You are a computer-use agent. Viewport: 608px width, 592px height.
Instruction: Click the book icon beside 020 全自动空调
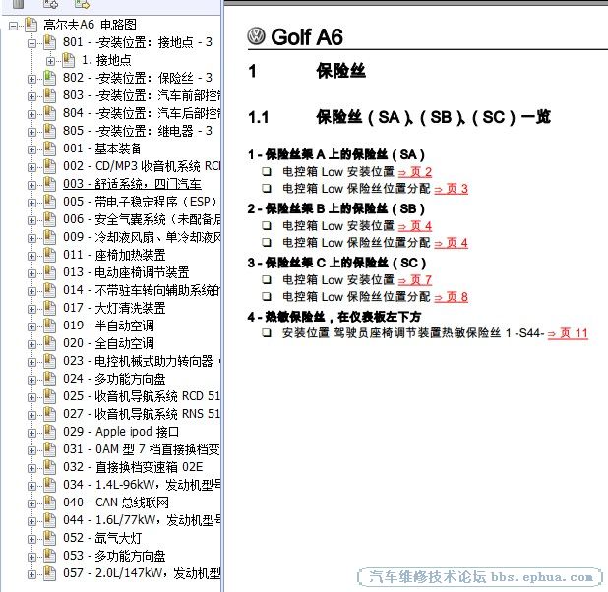pyautogui.click(x=49, y=343)
